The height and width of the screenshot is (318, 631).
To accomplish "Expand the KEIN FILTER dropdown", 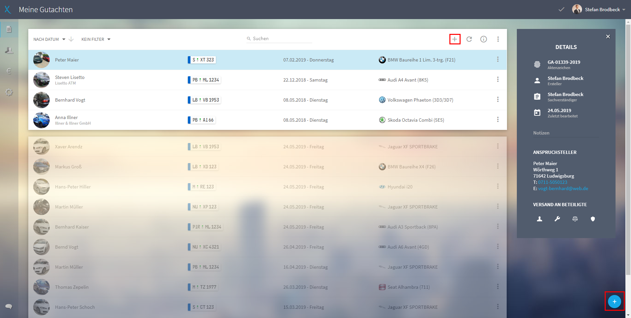I will [96, 39].
